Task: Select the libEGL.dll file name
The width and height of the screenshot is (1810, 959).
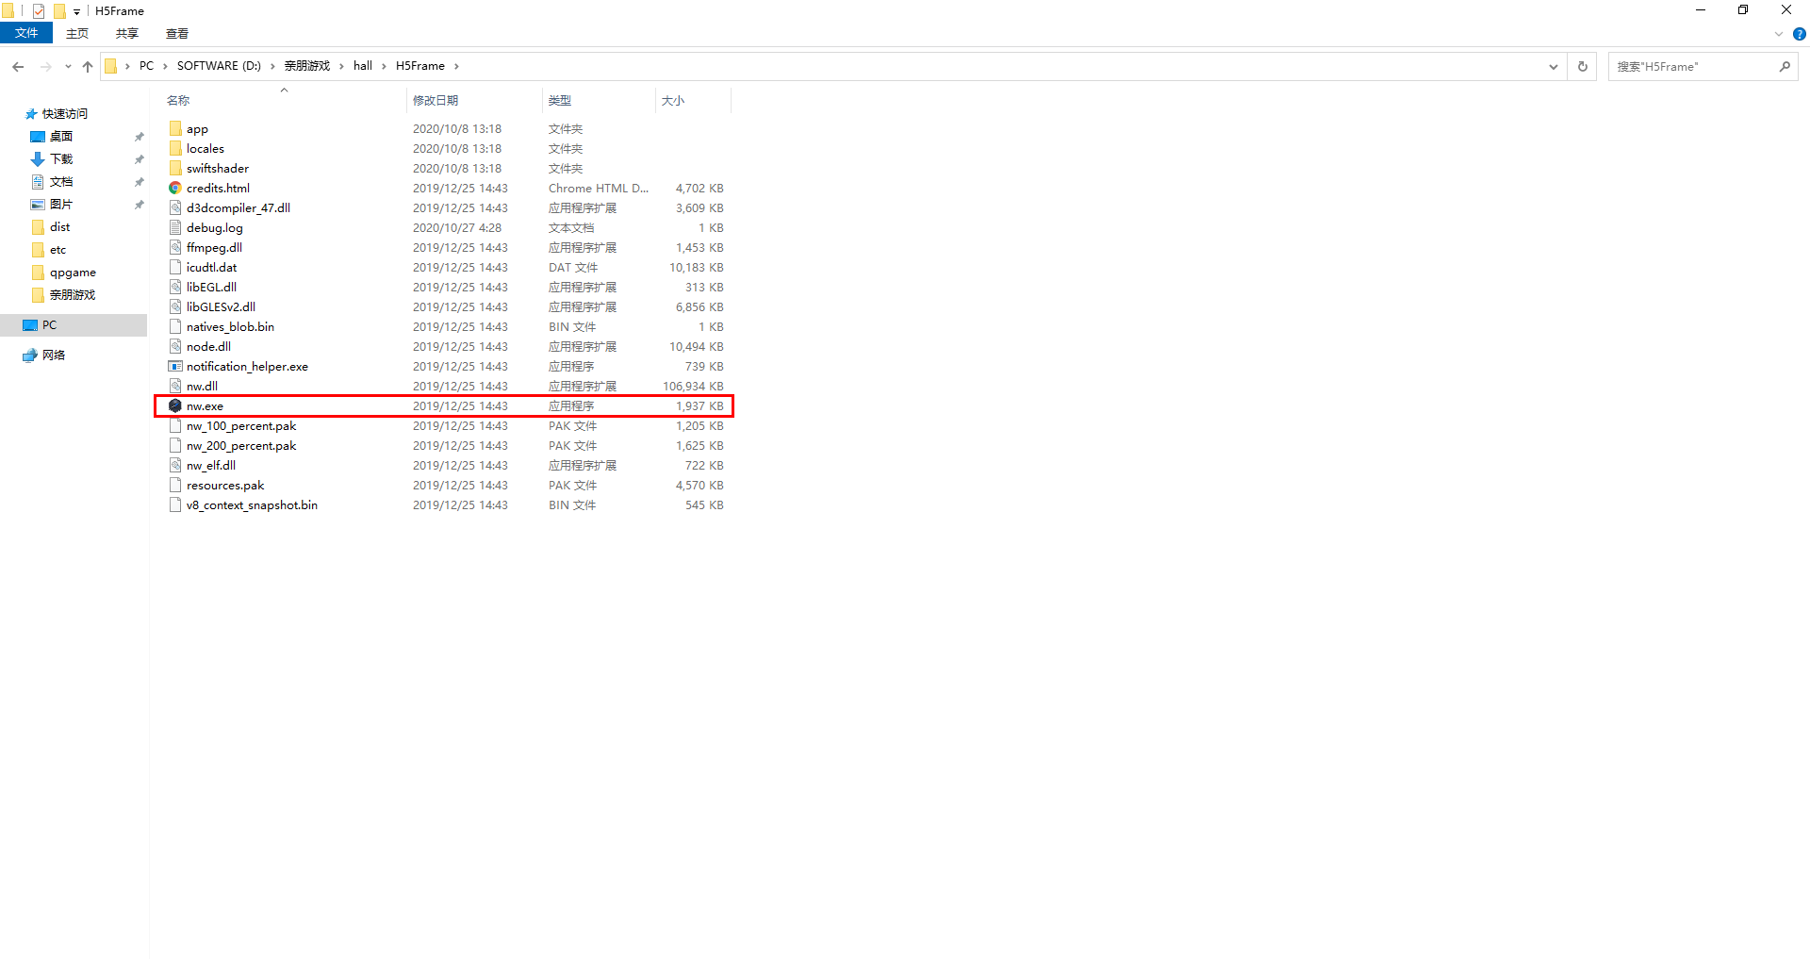Action: (x=211, y=287)
